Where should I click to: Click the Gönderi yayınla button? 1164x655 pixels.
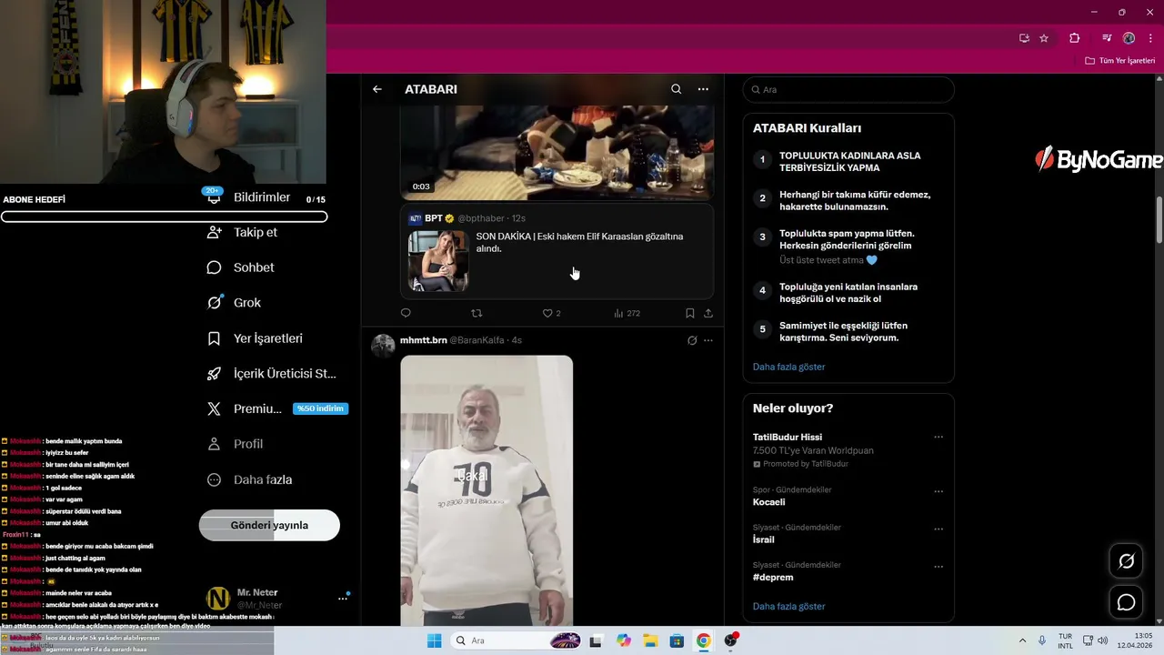point(269,525)
